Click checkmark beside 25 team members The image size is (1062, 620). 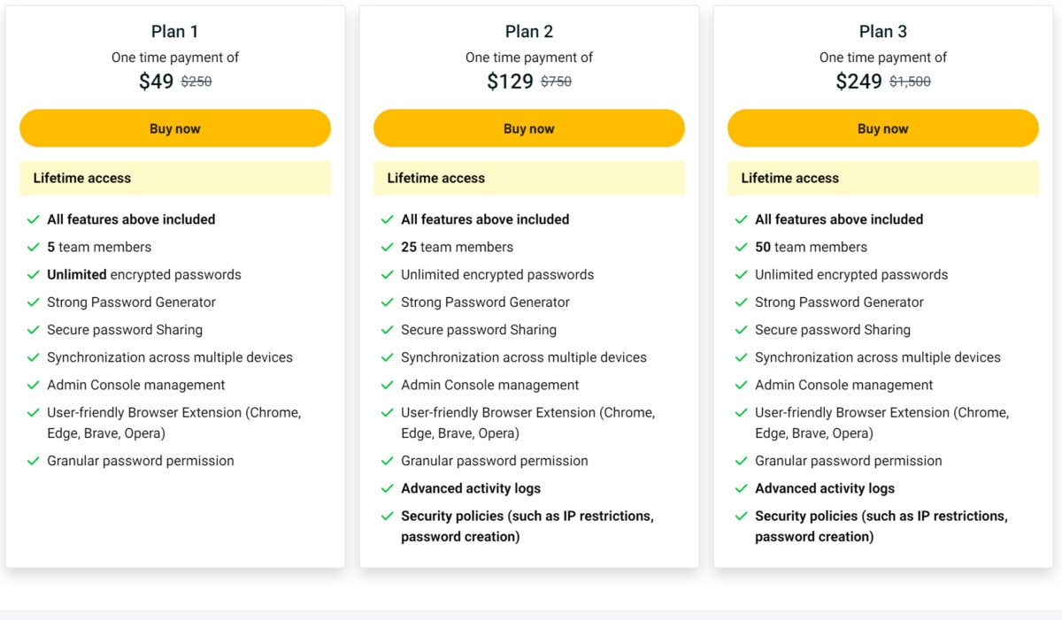pyautogui.click(x=388, y=247)
